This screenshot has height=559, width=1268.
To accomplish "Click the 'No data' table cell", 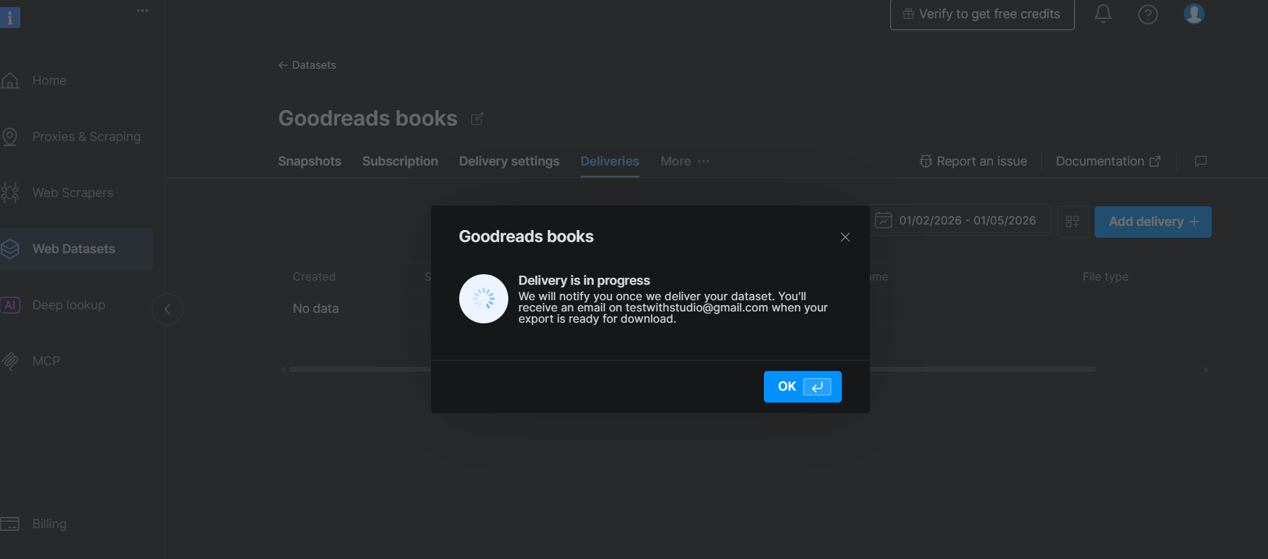I will click(x=315, y=309).
